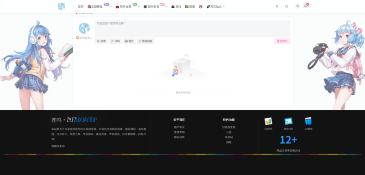The width and height of the screenshot is (365, 175).
Task: Open the 隐私政策 footer link
Action: [179, 137]
